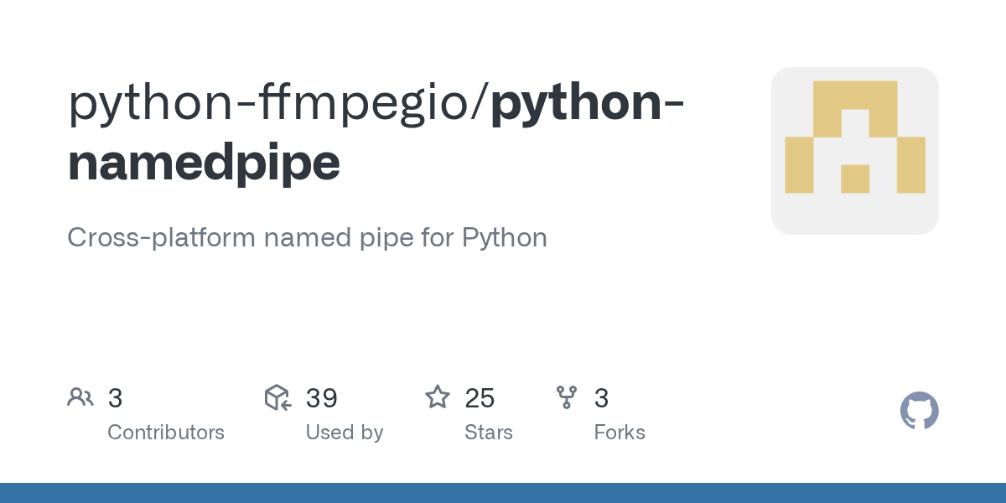Click the contributors count 3
This screenshot has width=1006, height=503.
pos(116,398)
